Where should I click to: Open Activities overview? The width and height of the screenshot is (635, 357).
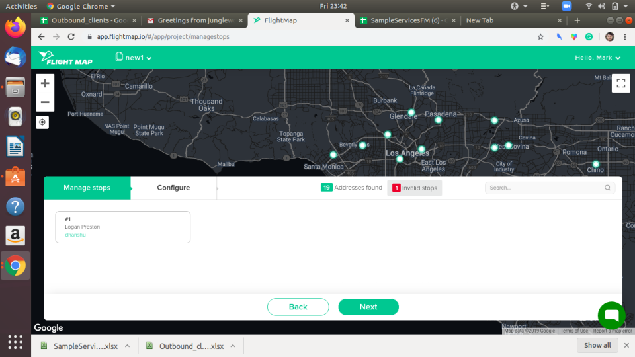pyautogui.click(x=21, y=6)
